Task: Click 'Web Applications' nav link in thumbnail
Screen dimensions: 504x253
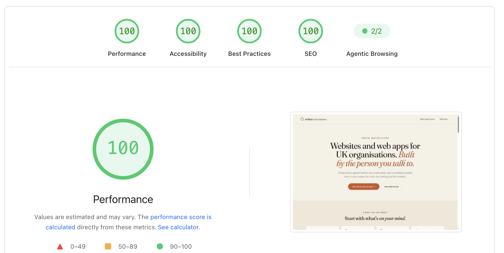Action: click(x=427, y=119)
